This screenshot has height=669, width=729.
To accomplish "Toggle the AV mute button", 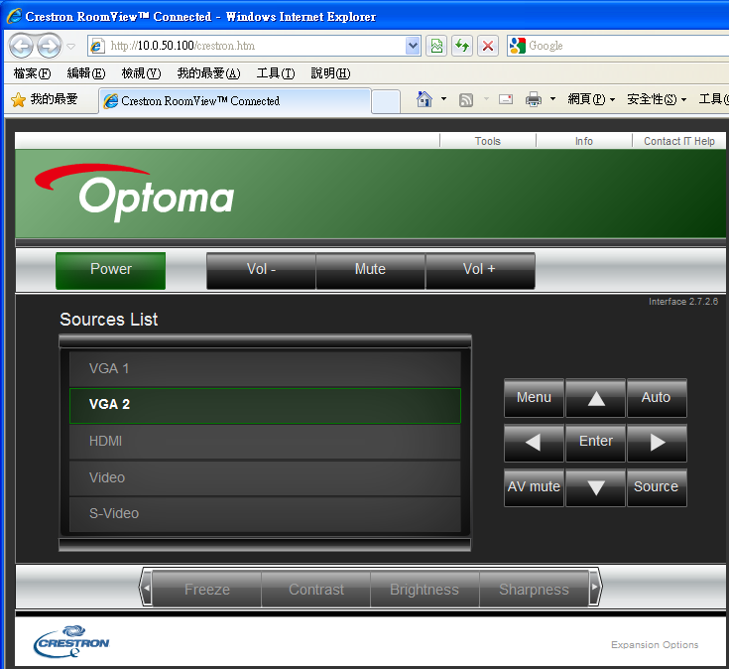I will [x=534, y=487].
